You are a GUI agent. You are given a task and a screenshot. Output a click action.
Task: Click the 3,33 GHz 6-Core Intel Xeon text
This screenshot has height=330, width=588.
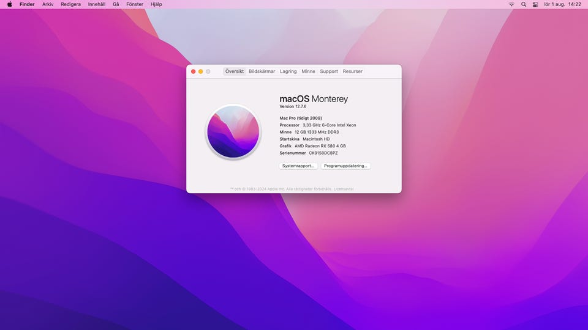[330, 125]
